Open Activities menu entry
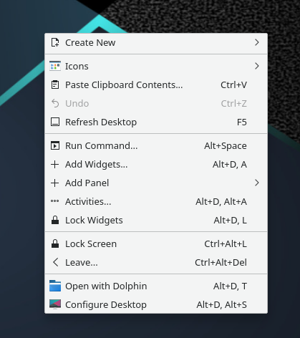The image size is (300, 338). (156, 201)
